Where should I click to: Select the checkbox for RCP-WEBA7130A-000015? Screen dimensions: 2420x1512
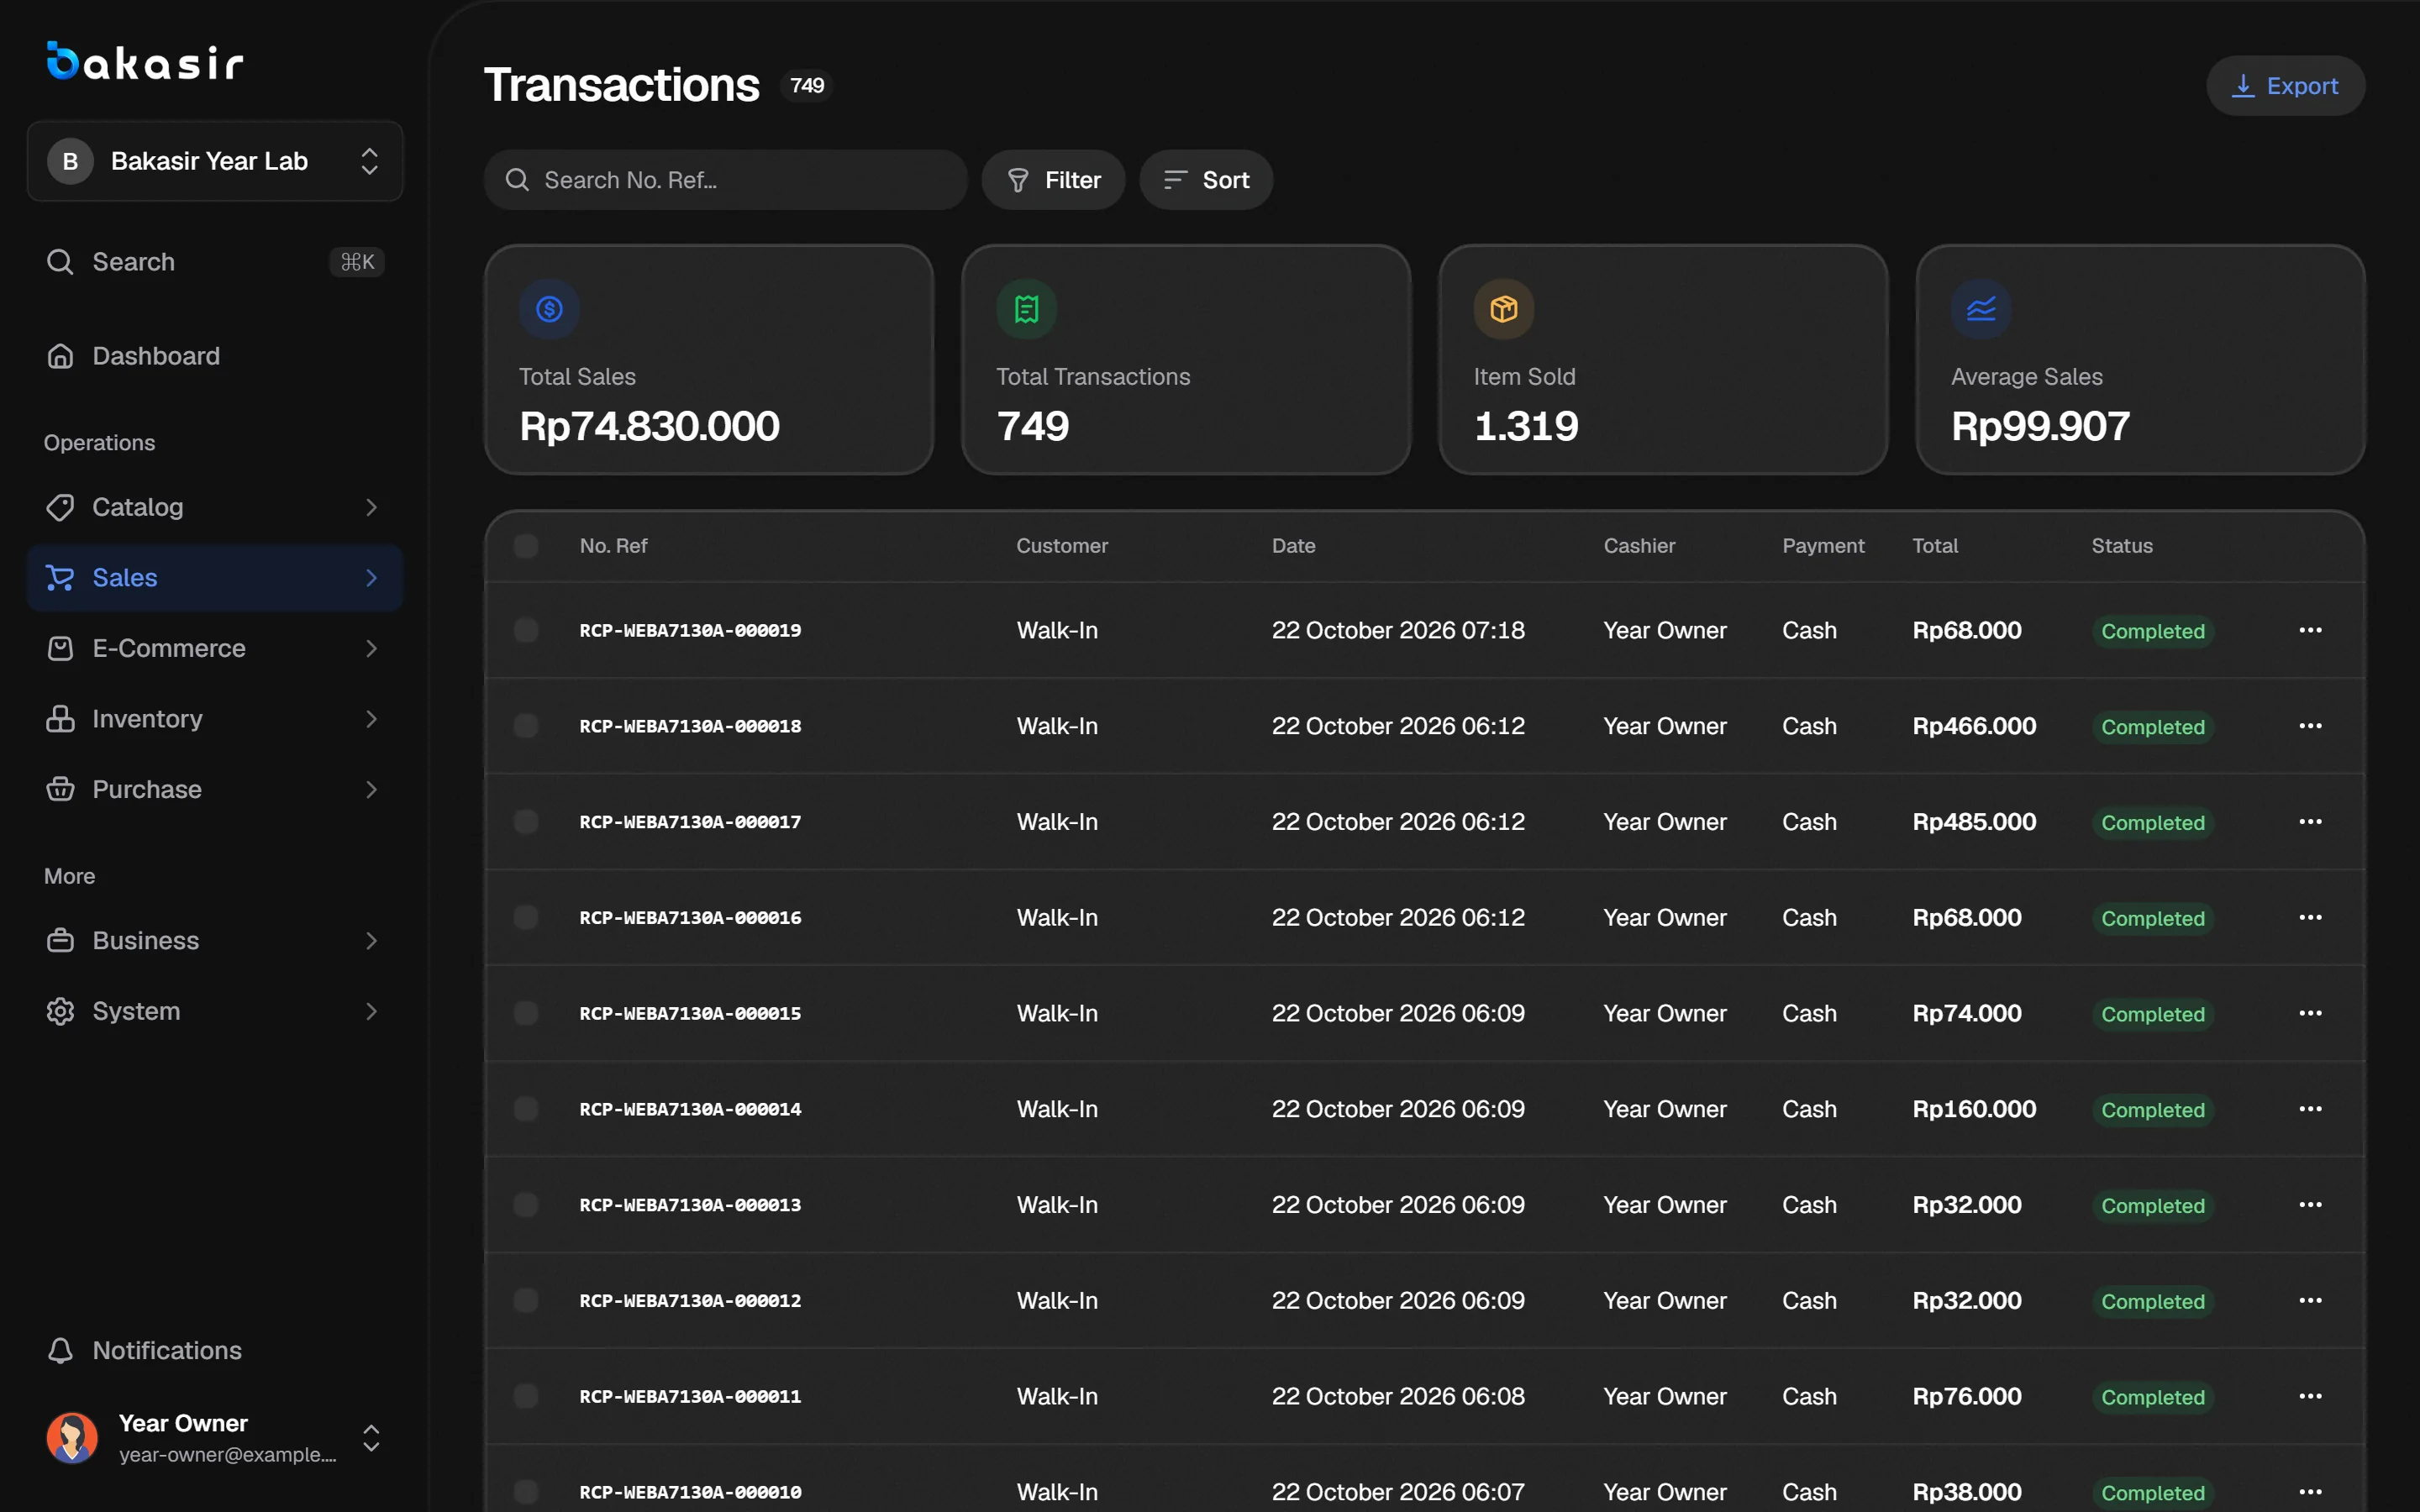[x=526, y=1013]
